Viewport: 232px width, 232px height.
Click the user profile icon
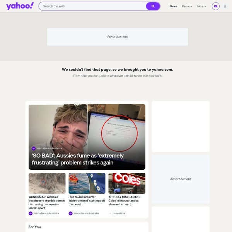(225, 6)
